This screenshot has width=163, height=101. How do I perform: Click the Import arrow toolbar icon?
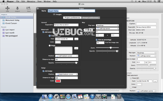[17, 8]
